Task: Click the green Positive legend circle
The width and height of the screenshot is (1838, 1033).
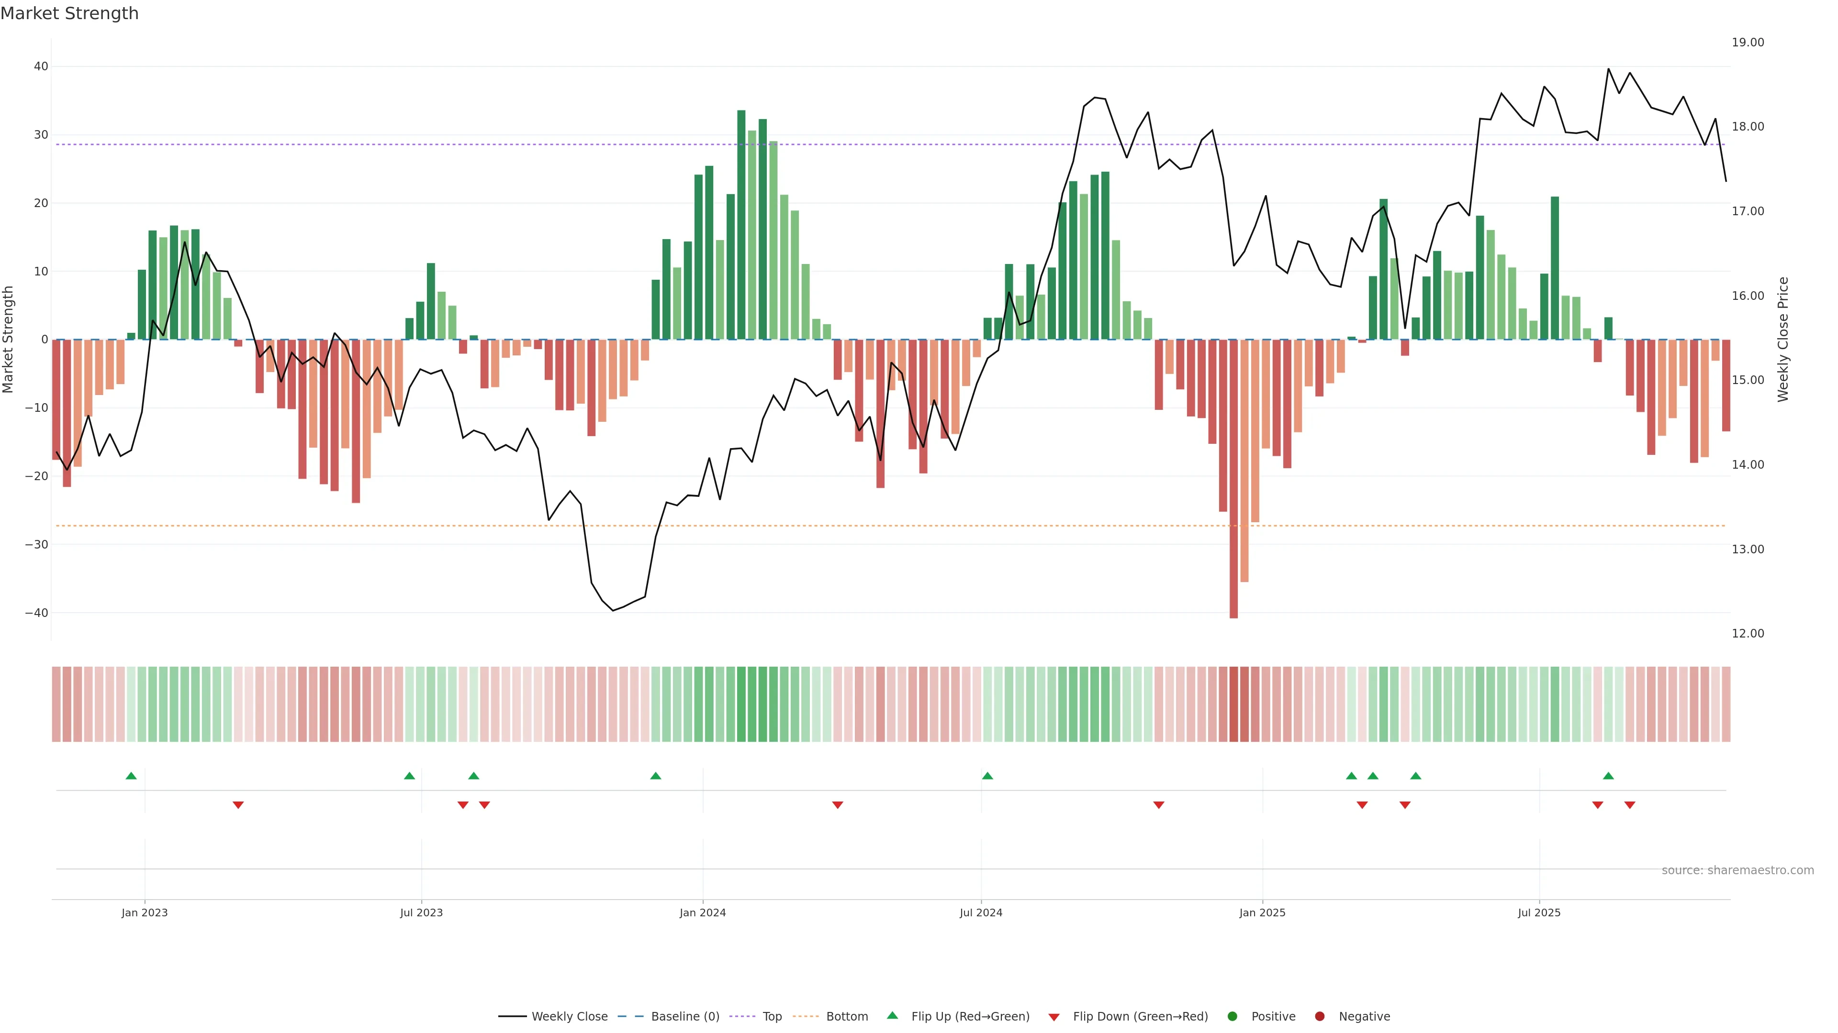Action: 1232,1017
